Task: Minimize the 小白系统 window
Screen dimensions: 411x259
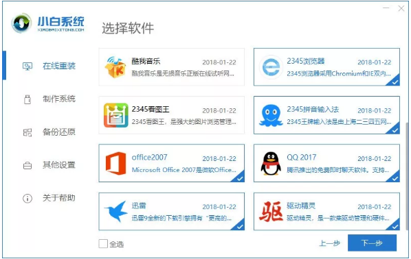Action: (386, 8)
